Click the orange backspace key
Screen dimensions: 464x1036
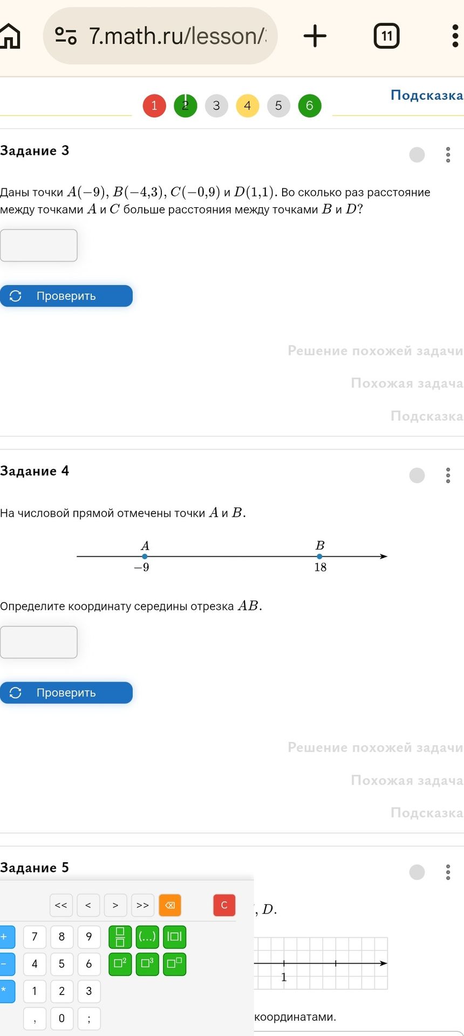170,905
